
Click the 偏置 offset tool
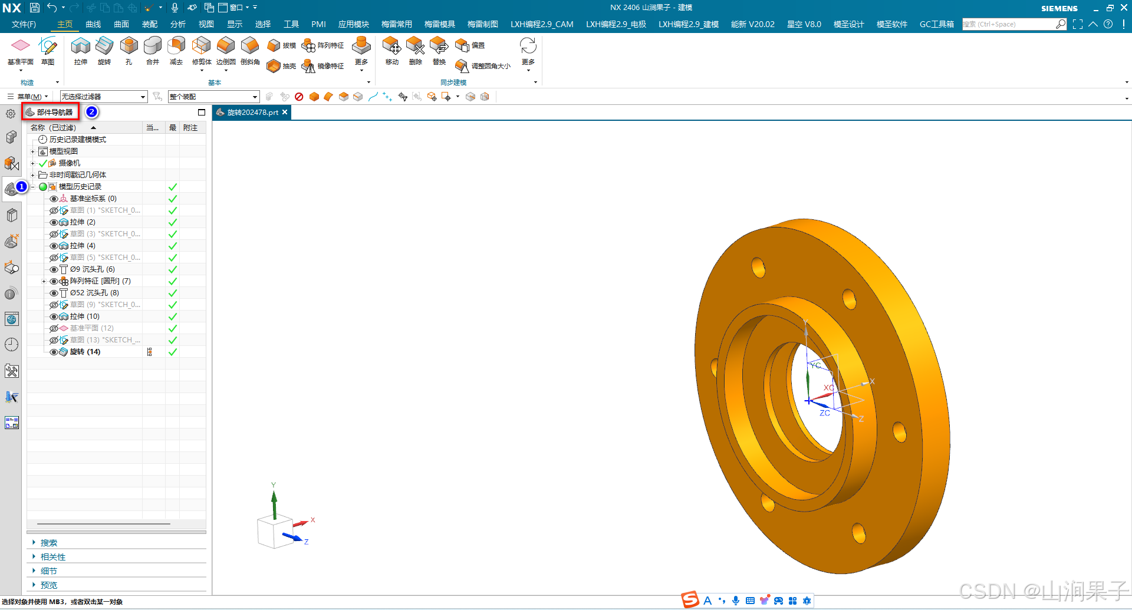click(x=470, y=45)
